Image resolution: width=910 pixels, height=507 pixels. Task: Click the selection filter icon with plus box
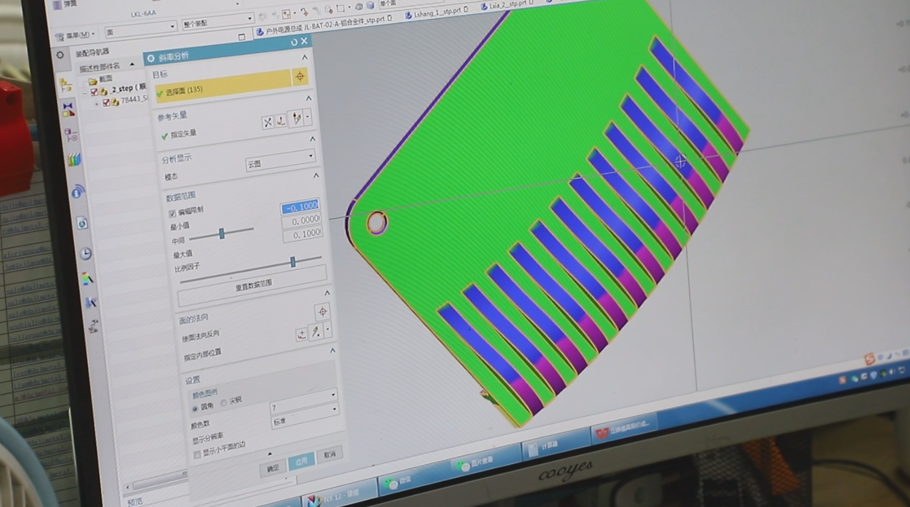(286, 14)
